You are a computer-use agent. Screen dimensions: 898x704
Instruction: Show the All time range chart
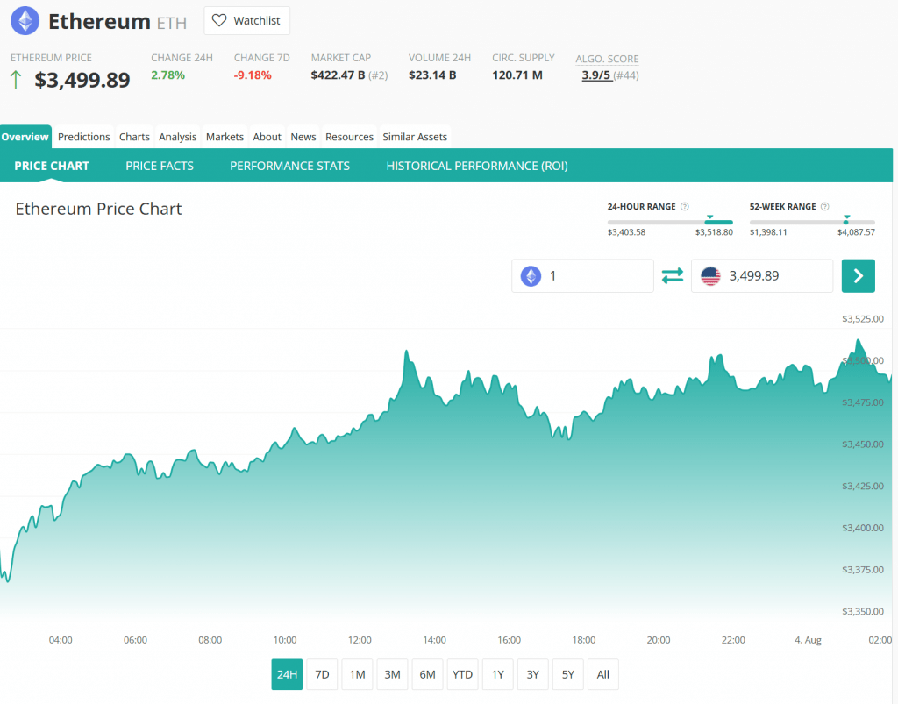tap(602, 674)
